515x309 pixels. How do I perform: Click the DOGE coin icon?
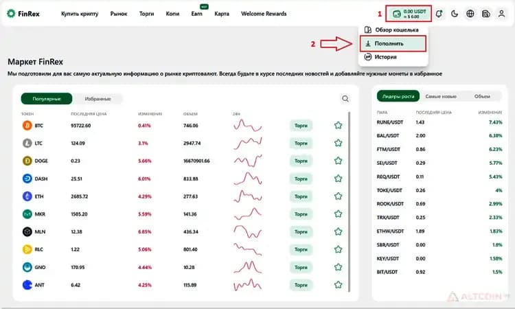pyautogui.click(x=27, y=161)
